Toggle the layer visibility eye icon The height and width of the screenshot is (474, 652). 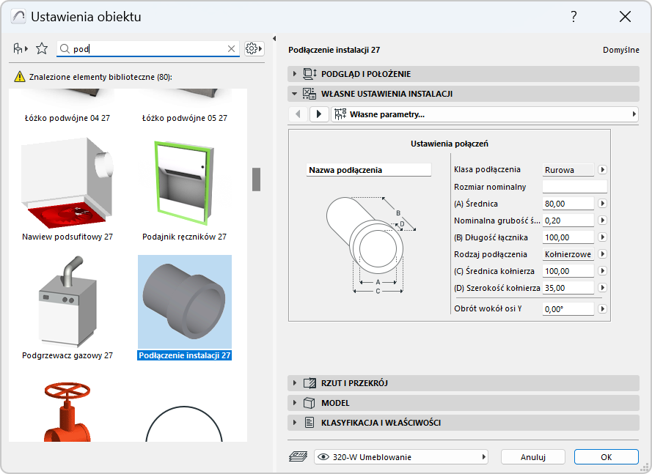[323, 457]
